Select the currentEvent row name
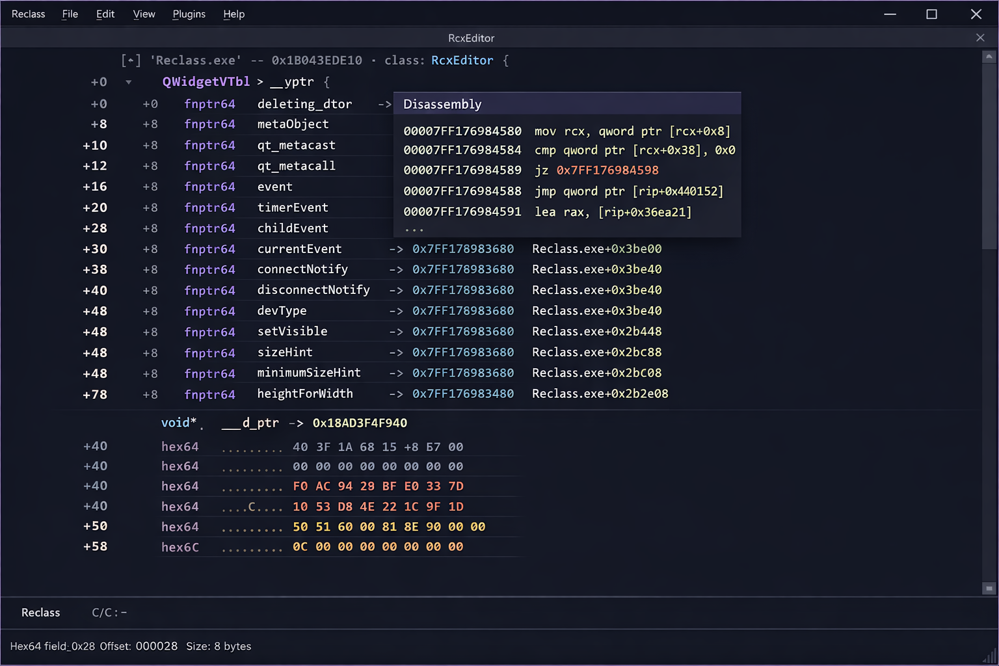The image size is (999, 666). point(299,249)
